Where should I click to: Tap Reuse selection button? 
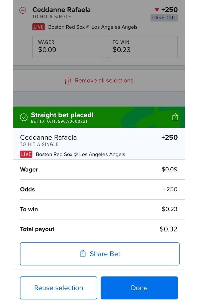(59, 288)
